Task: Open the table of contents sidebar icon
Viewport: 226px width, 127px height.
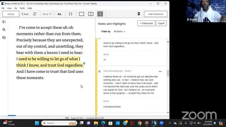Action: (4, 22)
